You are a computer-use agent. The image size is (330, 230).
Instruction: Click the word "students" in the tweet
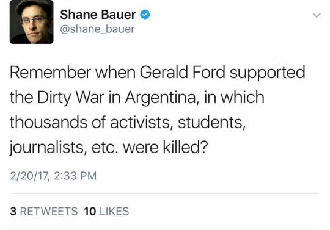point(211,123)
